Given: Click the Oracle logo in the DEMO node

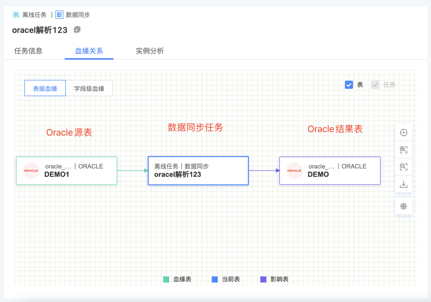Looking at the screenshot, I should (294, 171).
